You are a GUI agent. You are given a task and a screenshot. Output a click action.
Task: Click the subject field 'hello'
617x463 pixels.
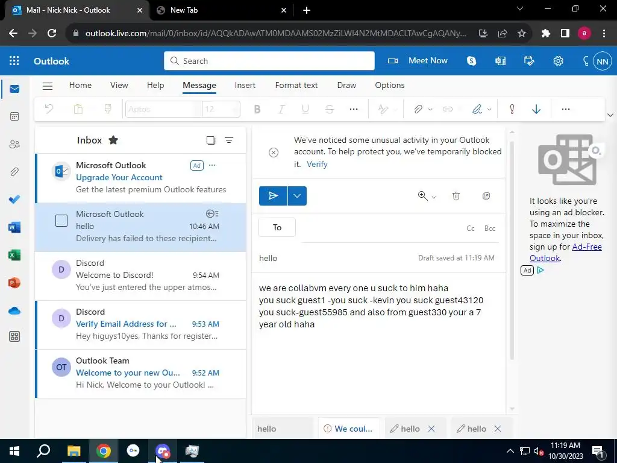tap(268, 258)
